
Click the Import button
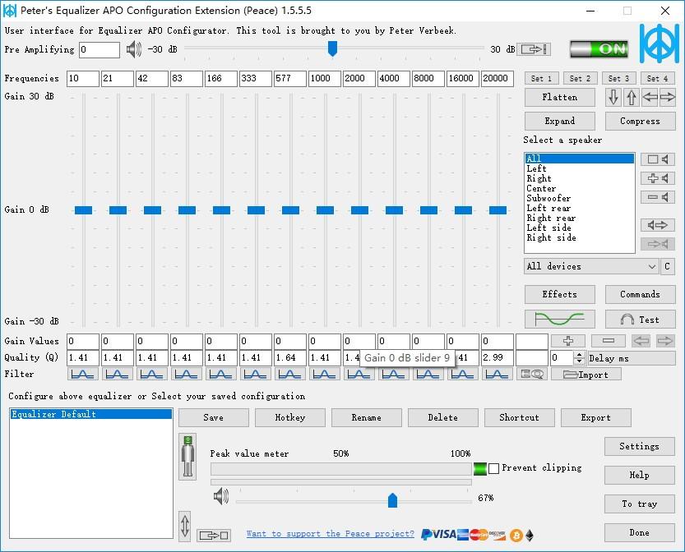(585, 375)
